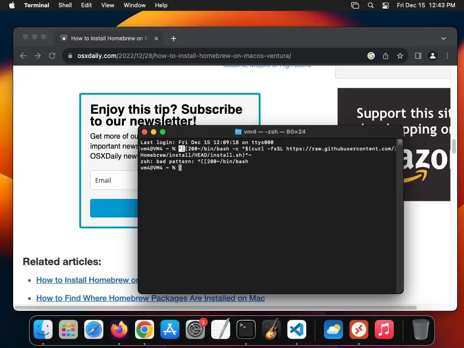The image size is (464, 348).
Task: Open the View menu
Action: 107,5
